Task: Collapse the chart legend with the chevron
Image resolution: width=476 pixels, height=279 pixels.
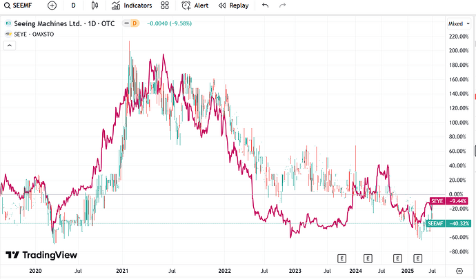Action: (x=10, y=45)
